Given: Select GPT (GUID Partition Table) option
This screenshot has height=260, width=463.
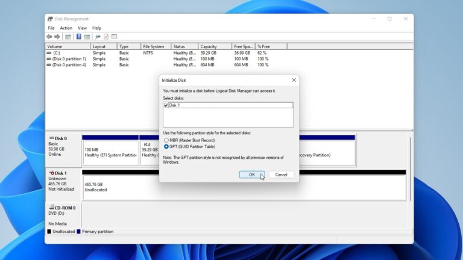Looking at the screenshot, I should 166,146.
